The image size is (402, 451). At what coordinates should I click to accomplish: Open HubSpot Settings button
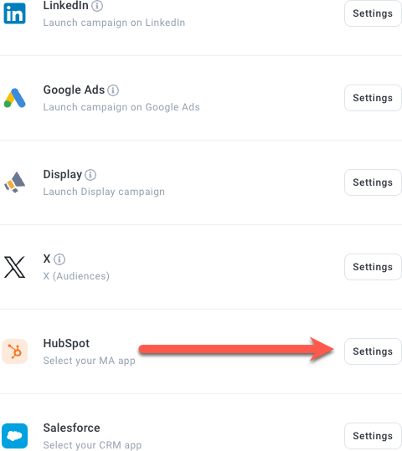tap(373, 351)
